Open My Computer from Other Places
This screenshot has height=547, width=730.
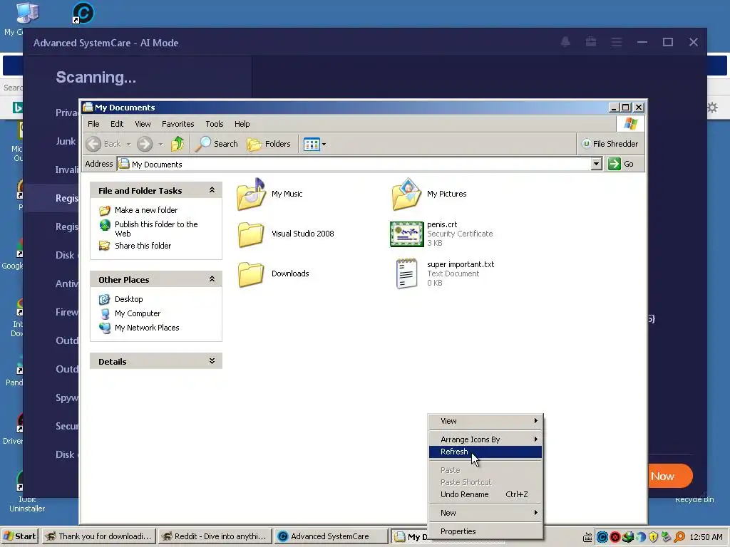pyautogui.click(x=138, y=313)
